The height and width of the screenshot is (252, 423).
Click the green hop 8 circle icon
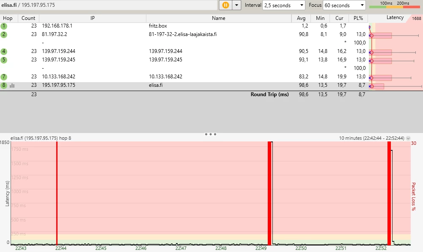click(x=4, y=86)
